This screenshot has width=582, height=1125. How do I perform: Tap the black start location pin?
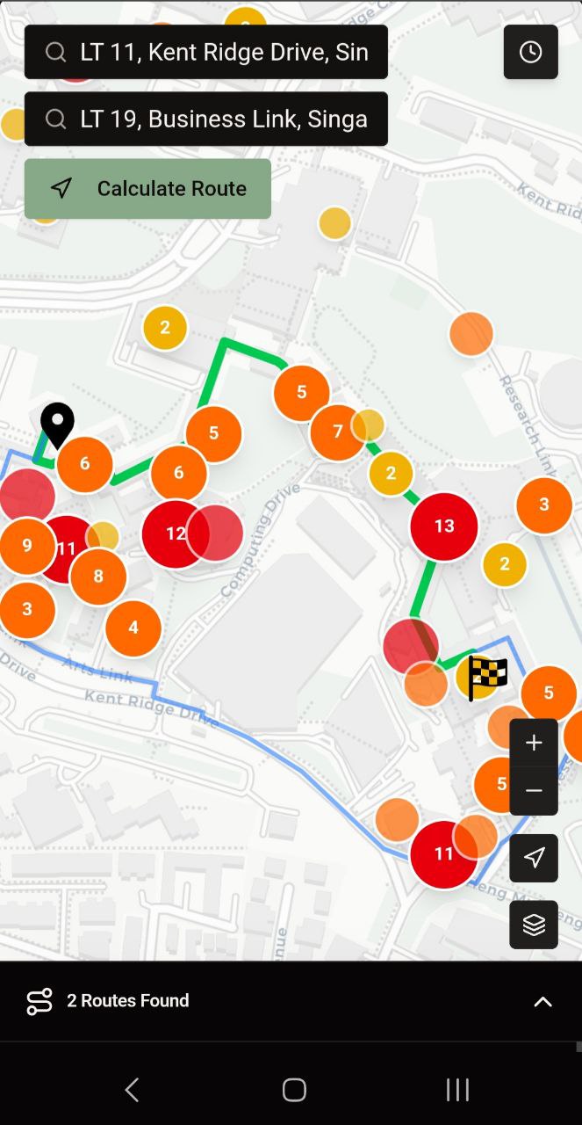[x=58, y=425]
